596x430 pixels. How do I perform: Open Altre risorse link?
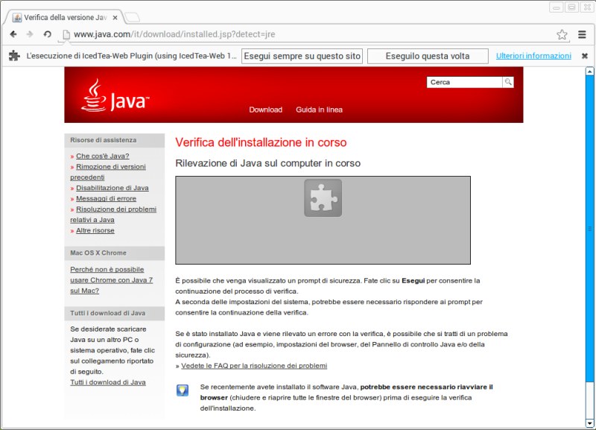point(95,230)
